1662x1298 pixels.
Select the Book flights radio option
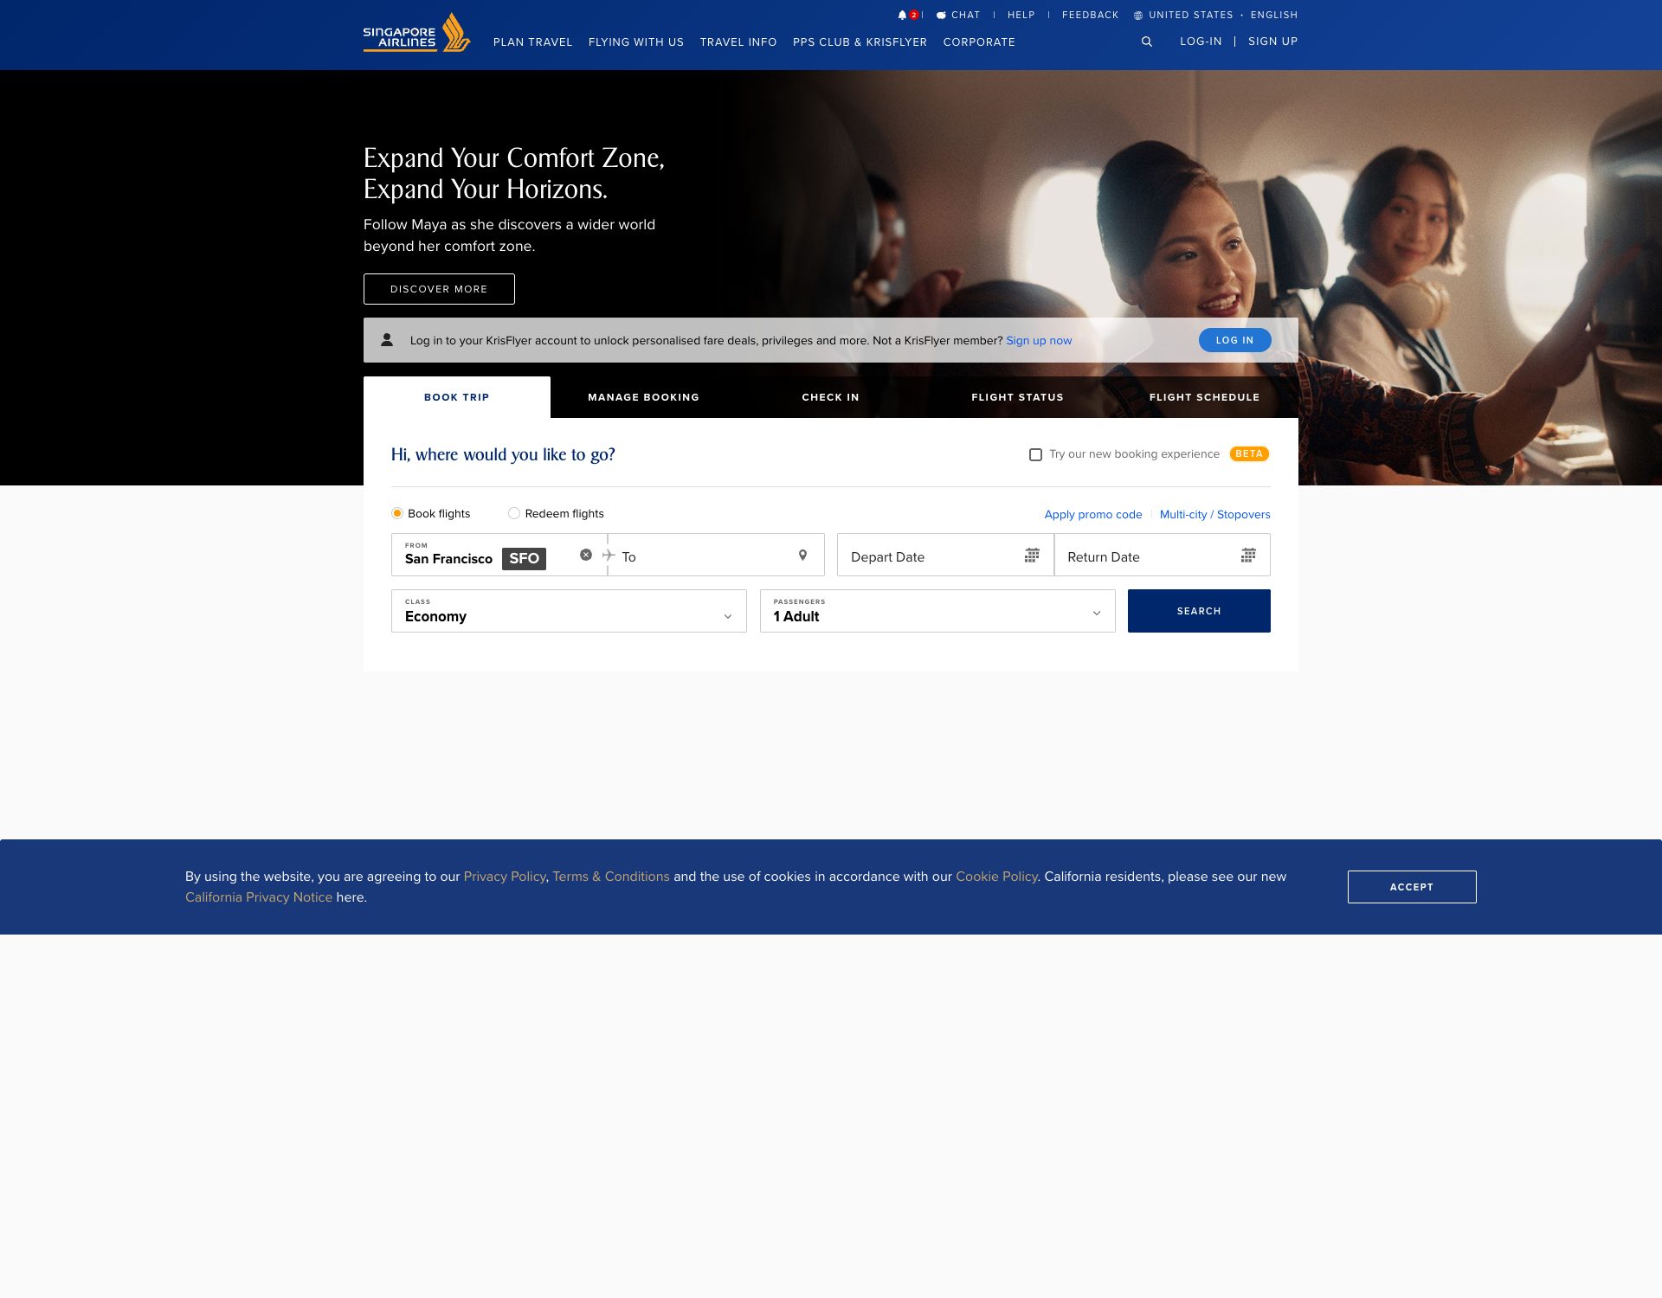(397, 513)
